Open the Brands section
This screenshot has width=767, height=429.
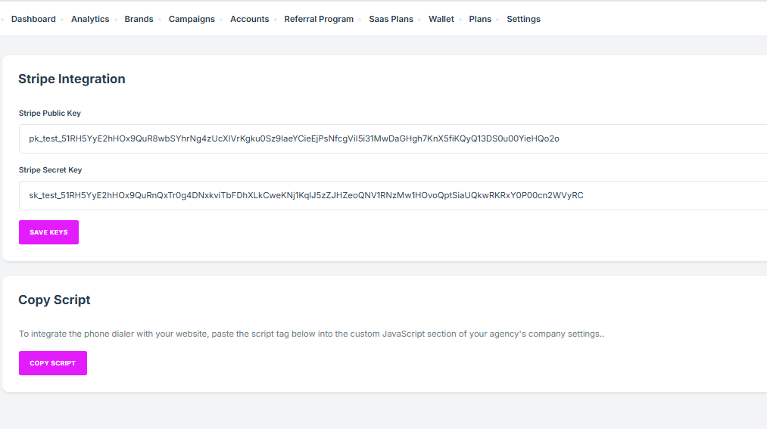[139, 19]
